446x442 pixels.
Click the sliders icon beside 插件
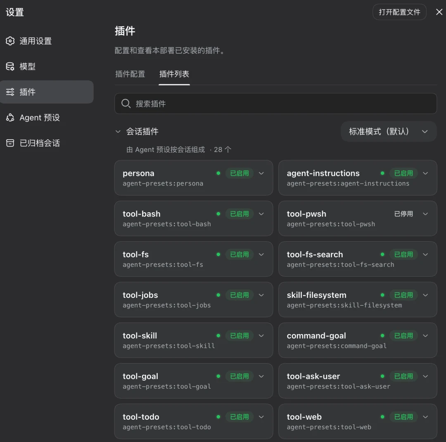point(10,92)
